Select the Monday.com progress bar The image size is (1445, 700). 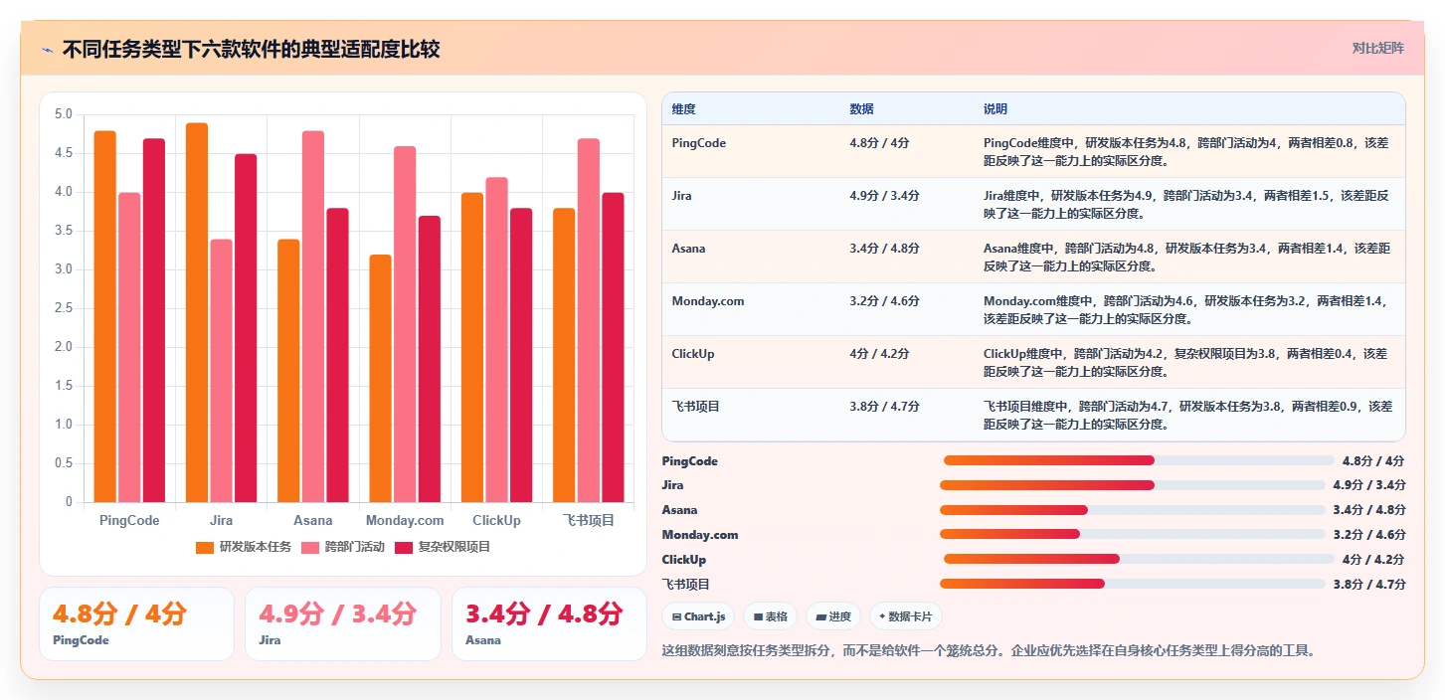pos(1133,535)
